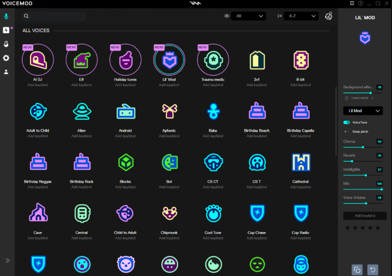Toggle the VoiceTune switch

coord(347,122)
